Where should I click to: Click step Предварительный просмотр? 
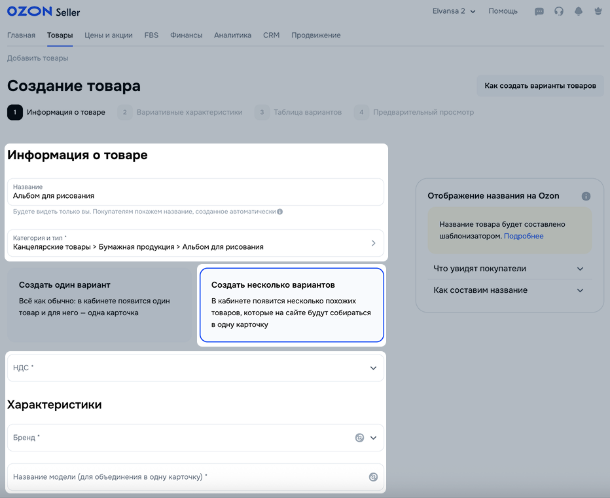[x=414, y=112]
